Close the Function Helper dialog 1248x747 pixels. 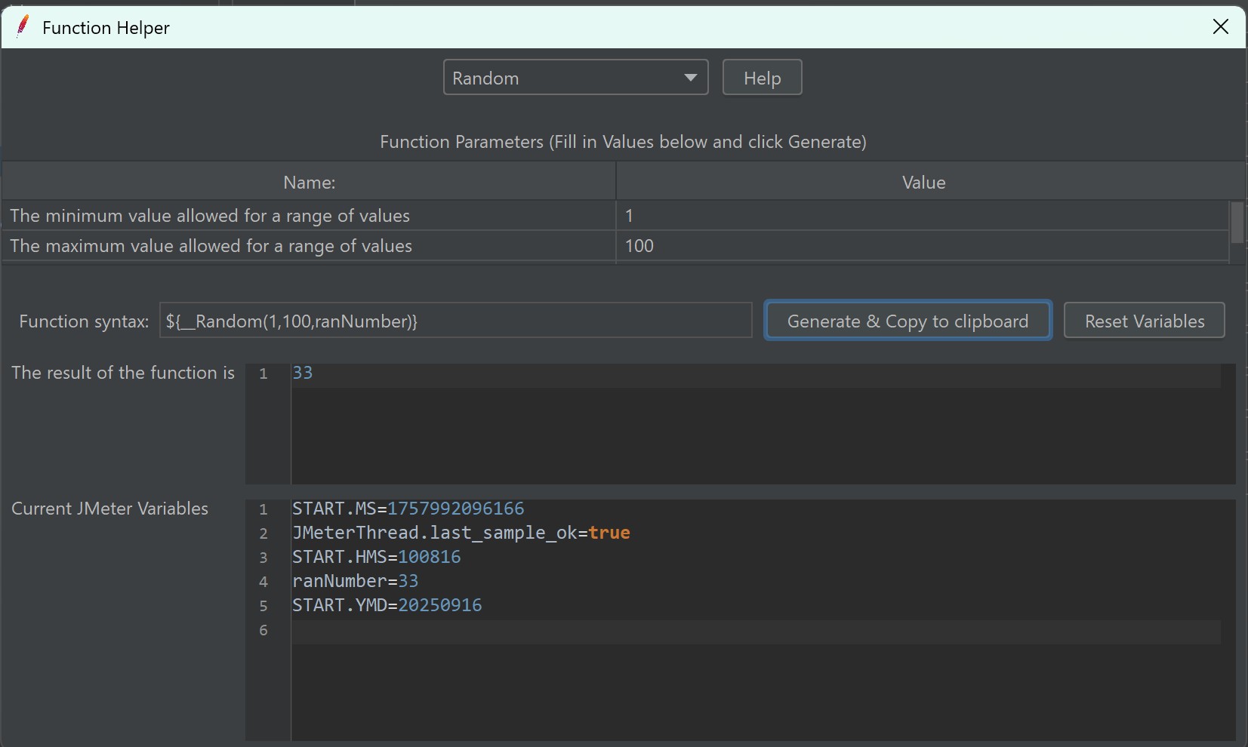tap(1220, 27)
